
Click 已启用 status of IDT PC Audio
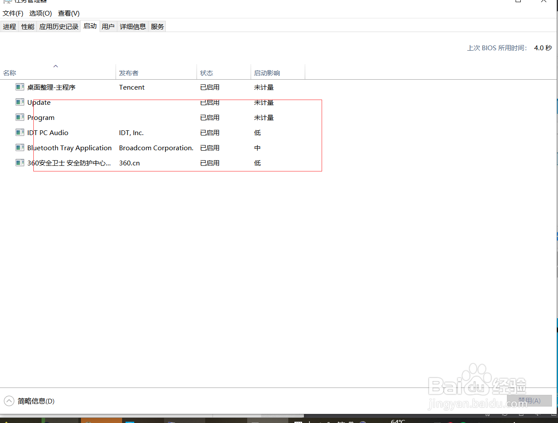pos(210,132)
